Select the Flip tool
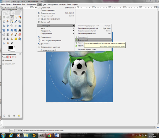Screen dimensions: 159x138 (x=16, y=30)
